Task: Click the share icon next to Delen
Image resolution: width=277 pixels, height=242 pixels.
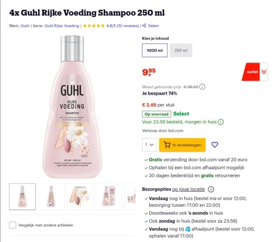Action: pyautogui.click(x=144, y=26)
